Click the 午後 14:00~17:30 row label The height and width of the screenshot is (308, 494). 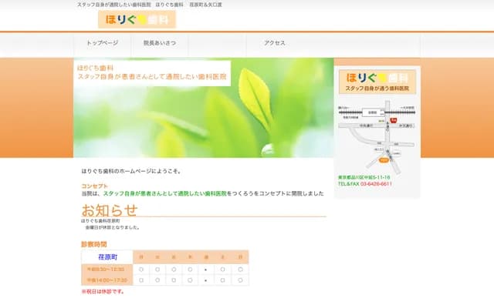coord(107,280)
